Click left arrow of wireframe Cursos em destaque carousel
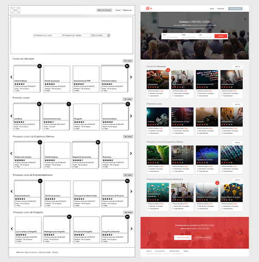The height and width of the screenshot is (262, 259). [11, 77]
